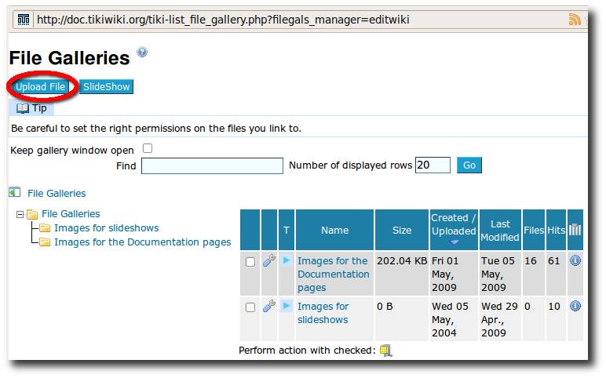The image size is (606, 378).
Task: Click the column settings icon in table header
Action: pyautogui.click(x=575, y=230)
